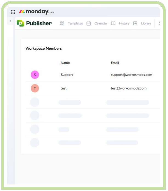Image resolution: width=168 pixels, height=191 pixels.
Task: Click the History book icon
Action: pyautogui.click(x=113, y=23)
